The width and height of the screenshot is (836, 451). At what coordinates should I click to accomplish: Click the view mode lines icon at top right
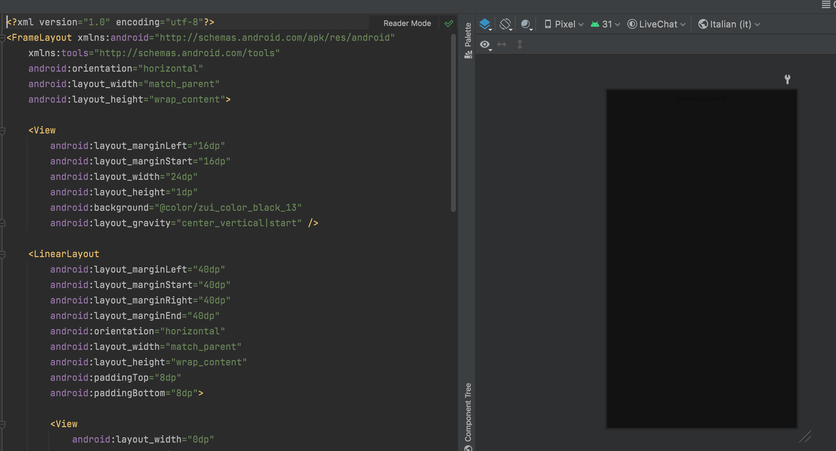825,5
